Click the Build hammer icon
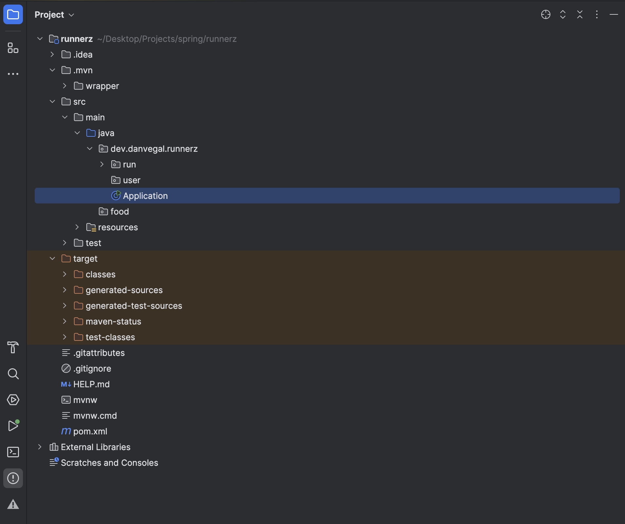The image size is (625, 524). [x=13, y=347]
